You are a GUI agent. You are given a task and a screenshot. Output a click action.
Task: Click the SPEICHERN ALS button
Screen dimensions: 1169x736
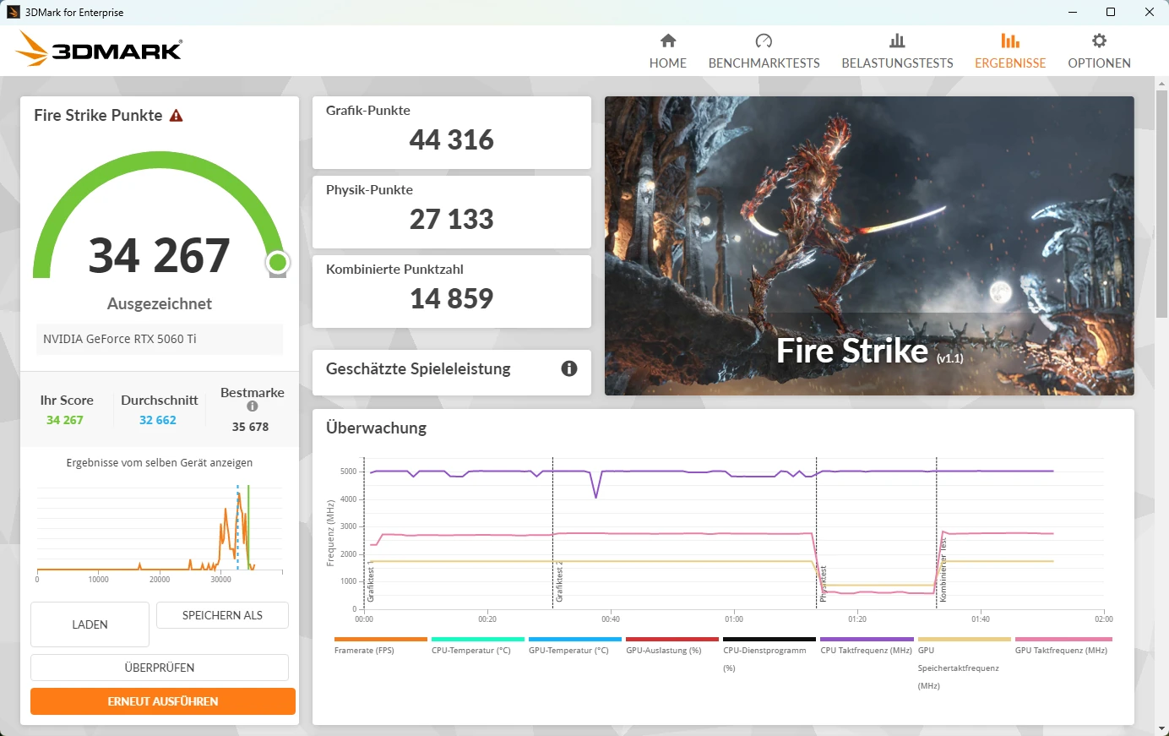pyautogui.click(x=222, y=615)
